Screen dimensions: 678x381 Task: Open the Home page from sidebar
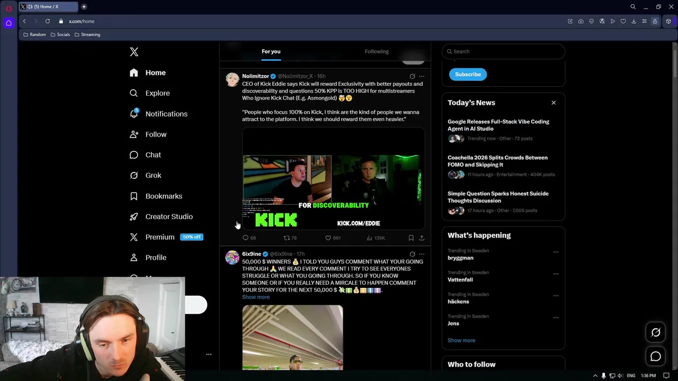pos(148,72)
